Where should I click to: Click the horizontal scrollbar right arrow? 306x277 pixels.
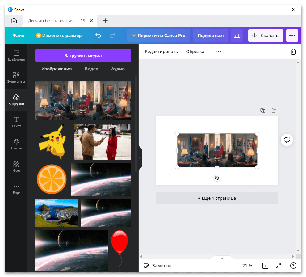[x=293, y=256]
